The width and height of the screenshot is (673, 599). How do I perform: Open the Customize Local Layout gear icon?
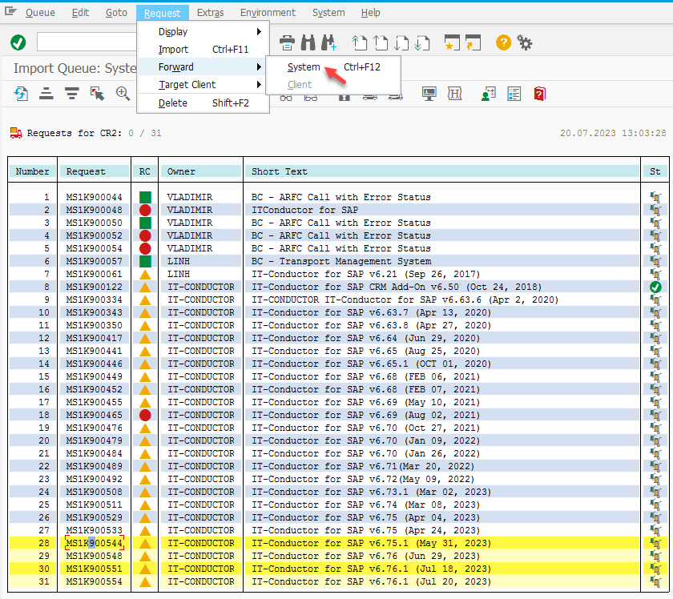pyautogui.click(x=525, y=42)
